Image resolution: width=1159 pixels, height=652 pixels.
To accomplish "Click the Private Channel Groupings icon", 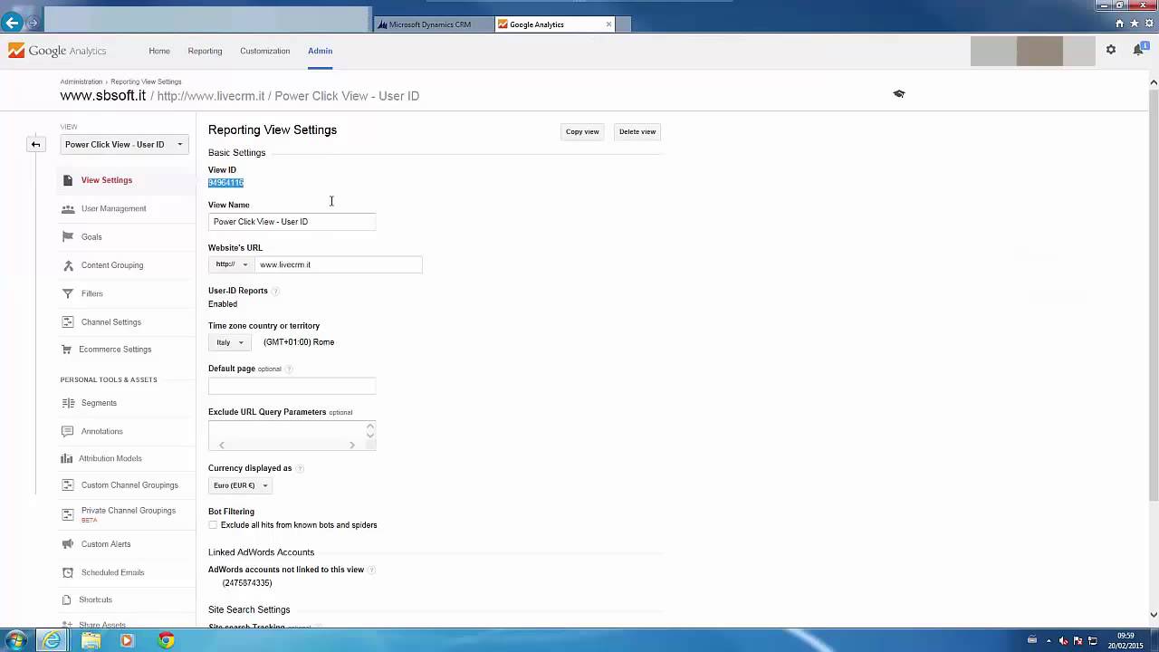I will tap(68, 514).
